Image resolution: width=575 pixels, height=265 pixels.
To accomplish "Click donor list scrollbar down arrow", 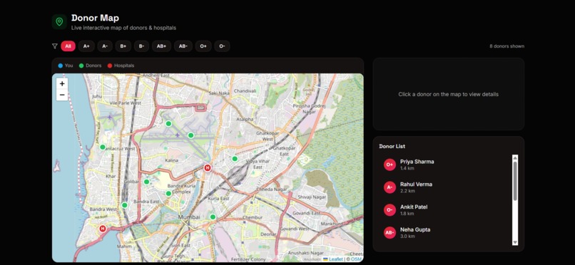I will [x=515, y=242].
